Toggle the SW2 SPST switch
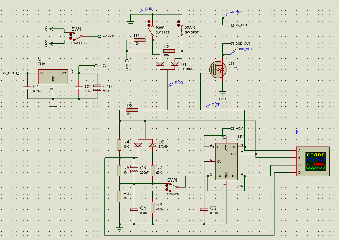 150,28
